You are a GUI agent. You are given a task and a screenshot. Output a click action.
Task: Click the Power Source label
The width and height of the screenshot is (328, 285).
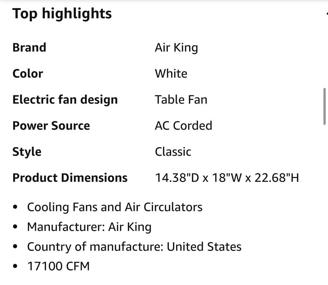(x=51, y=126)
